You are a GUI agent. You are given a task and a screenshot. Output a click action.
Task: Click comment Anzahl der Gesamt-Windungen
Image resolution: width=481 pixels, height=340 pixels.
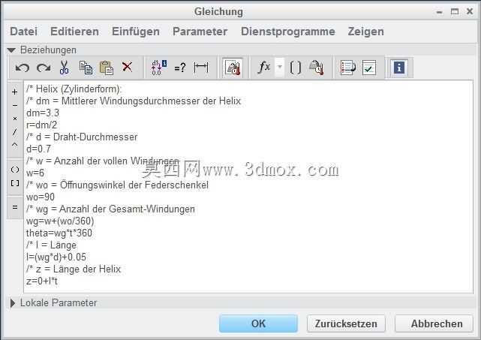coord(110,209)
